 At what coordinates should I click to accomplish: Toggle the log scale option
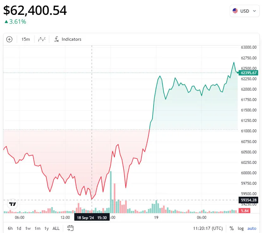(x=241, y=228)
